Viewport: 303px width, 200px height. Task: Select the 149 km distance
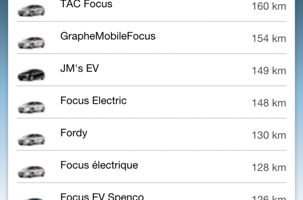[268, 71]
